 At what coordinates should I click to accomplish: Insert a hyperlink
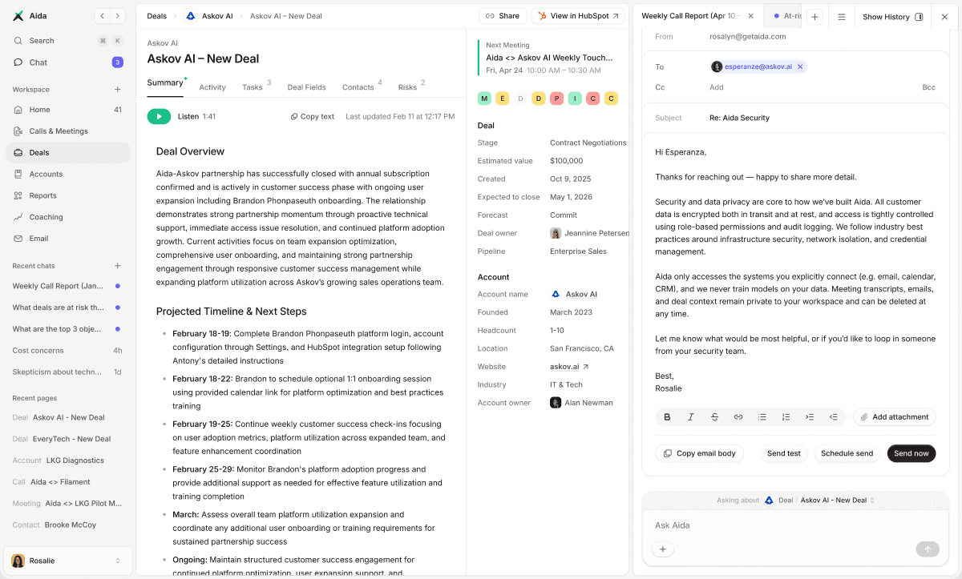point(738,417)
